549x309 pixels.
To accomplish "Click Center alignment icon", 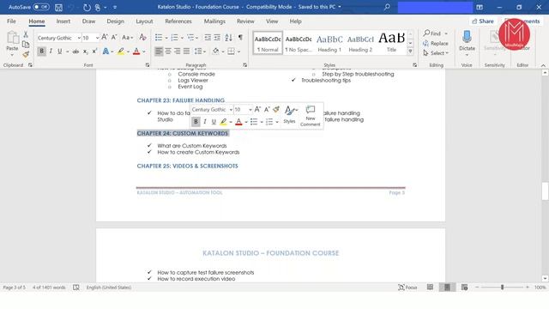I will click(x=168, y=51).
